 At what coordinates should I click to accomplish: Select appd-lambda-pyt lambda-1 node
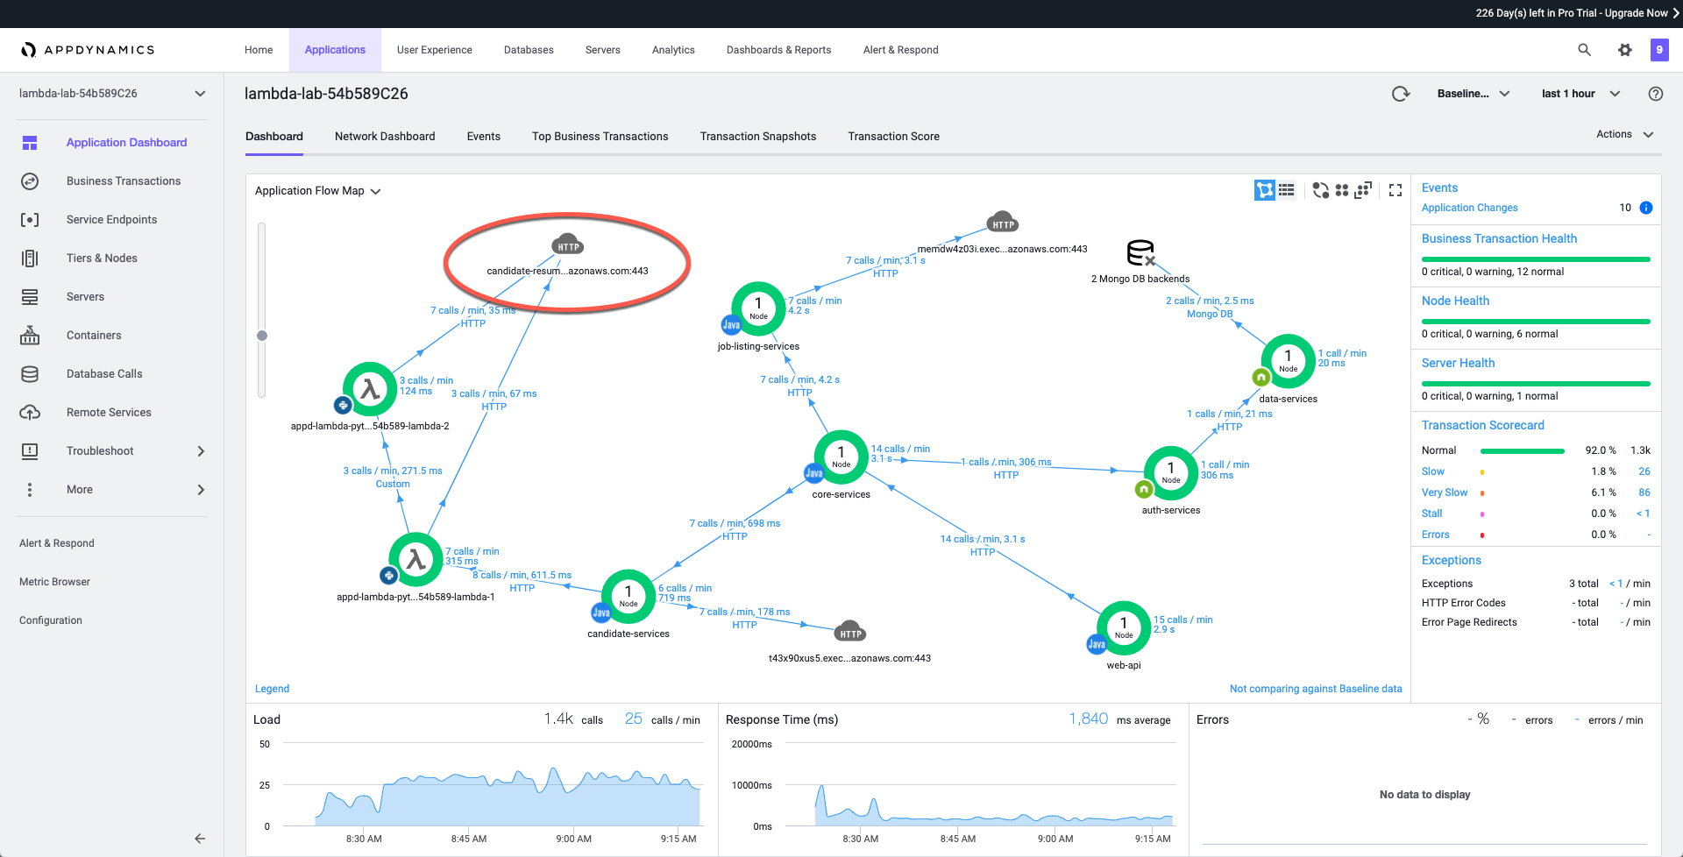415,559
